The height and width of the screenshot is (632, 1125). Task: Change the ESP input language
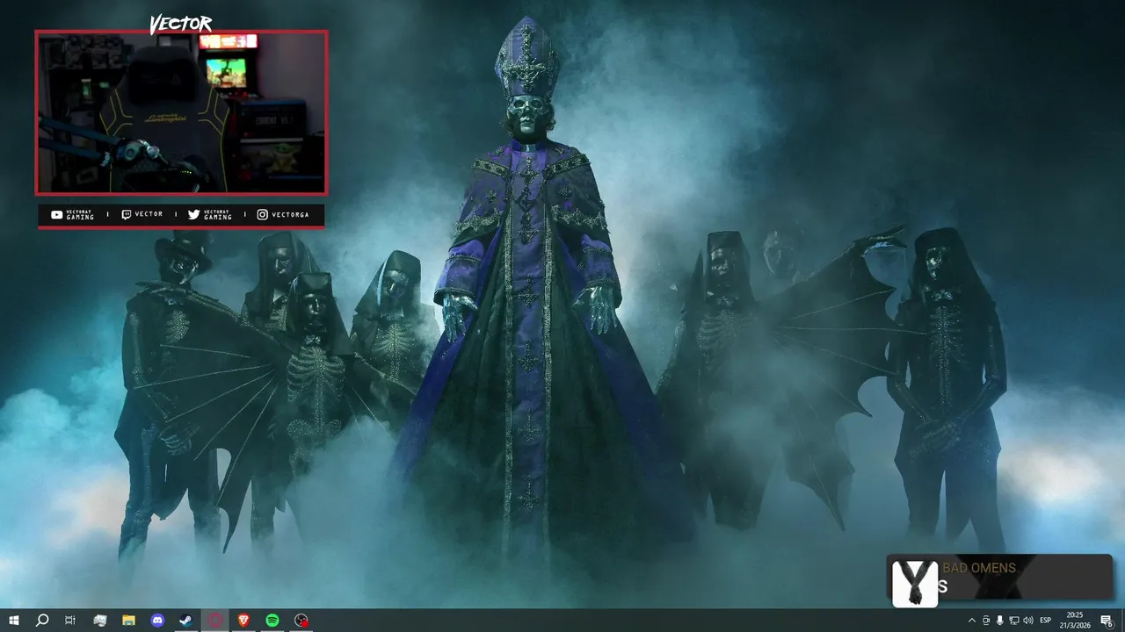pos(1045,621)
